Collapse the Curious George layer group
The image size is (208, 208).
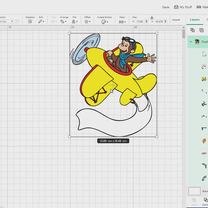[x=191, y=42]
